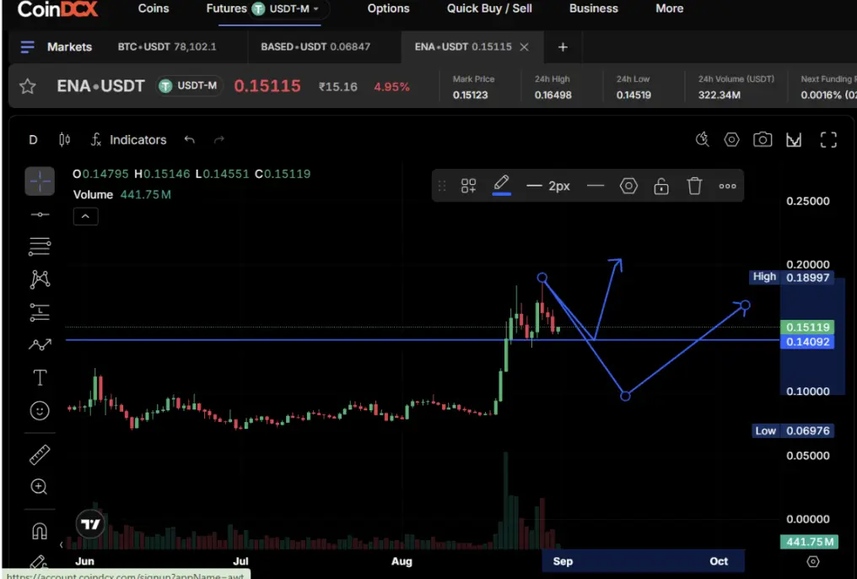Screen dimensions: 857x579
Task: Select the ruler measure tool
Action: click(40, 455)
